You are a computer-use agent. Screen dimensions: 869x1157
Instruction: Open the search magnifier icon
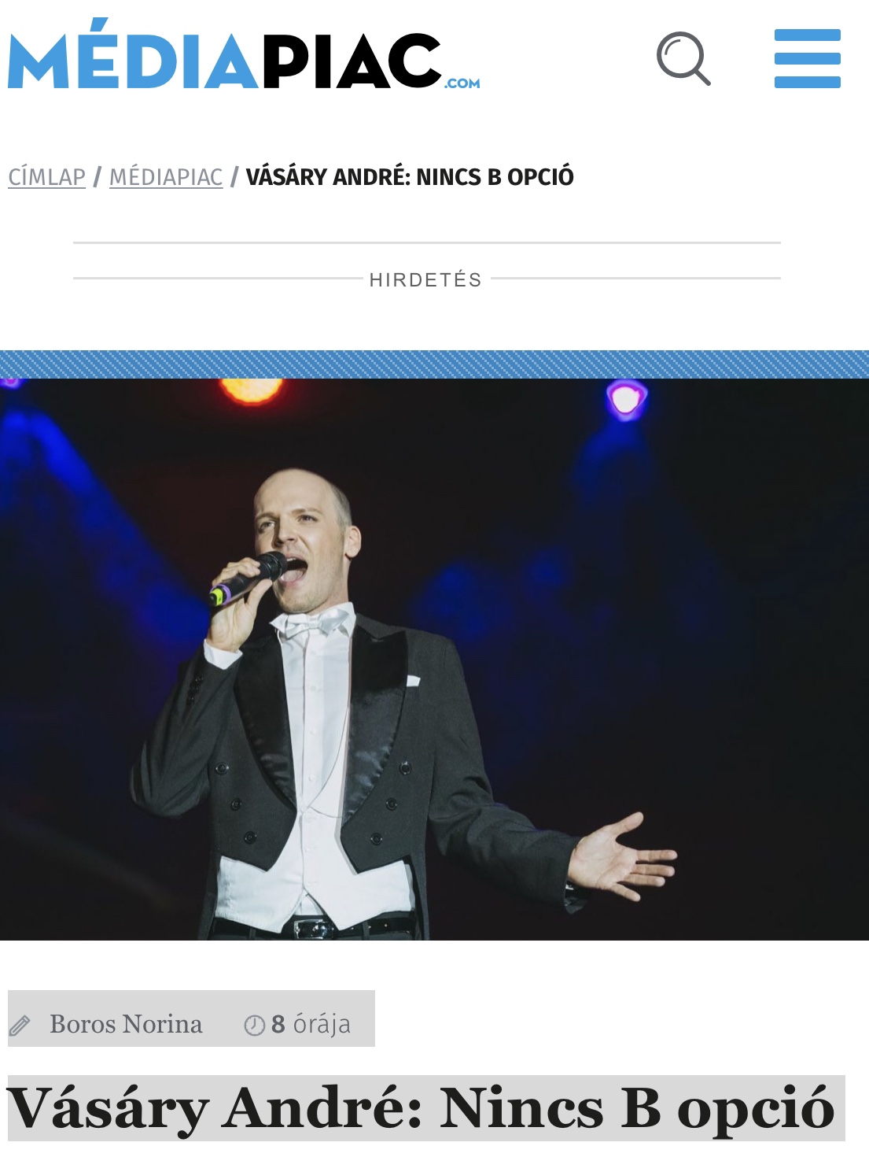(683, 58)
